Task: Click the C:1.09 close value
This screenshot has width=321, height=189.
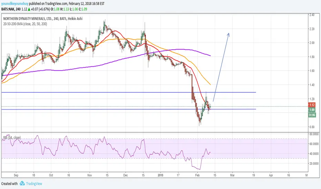Action: [x=83, y=9]
